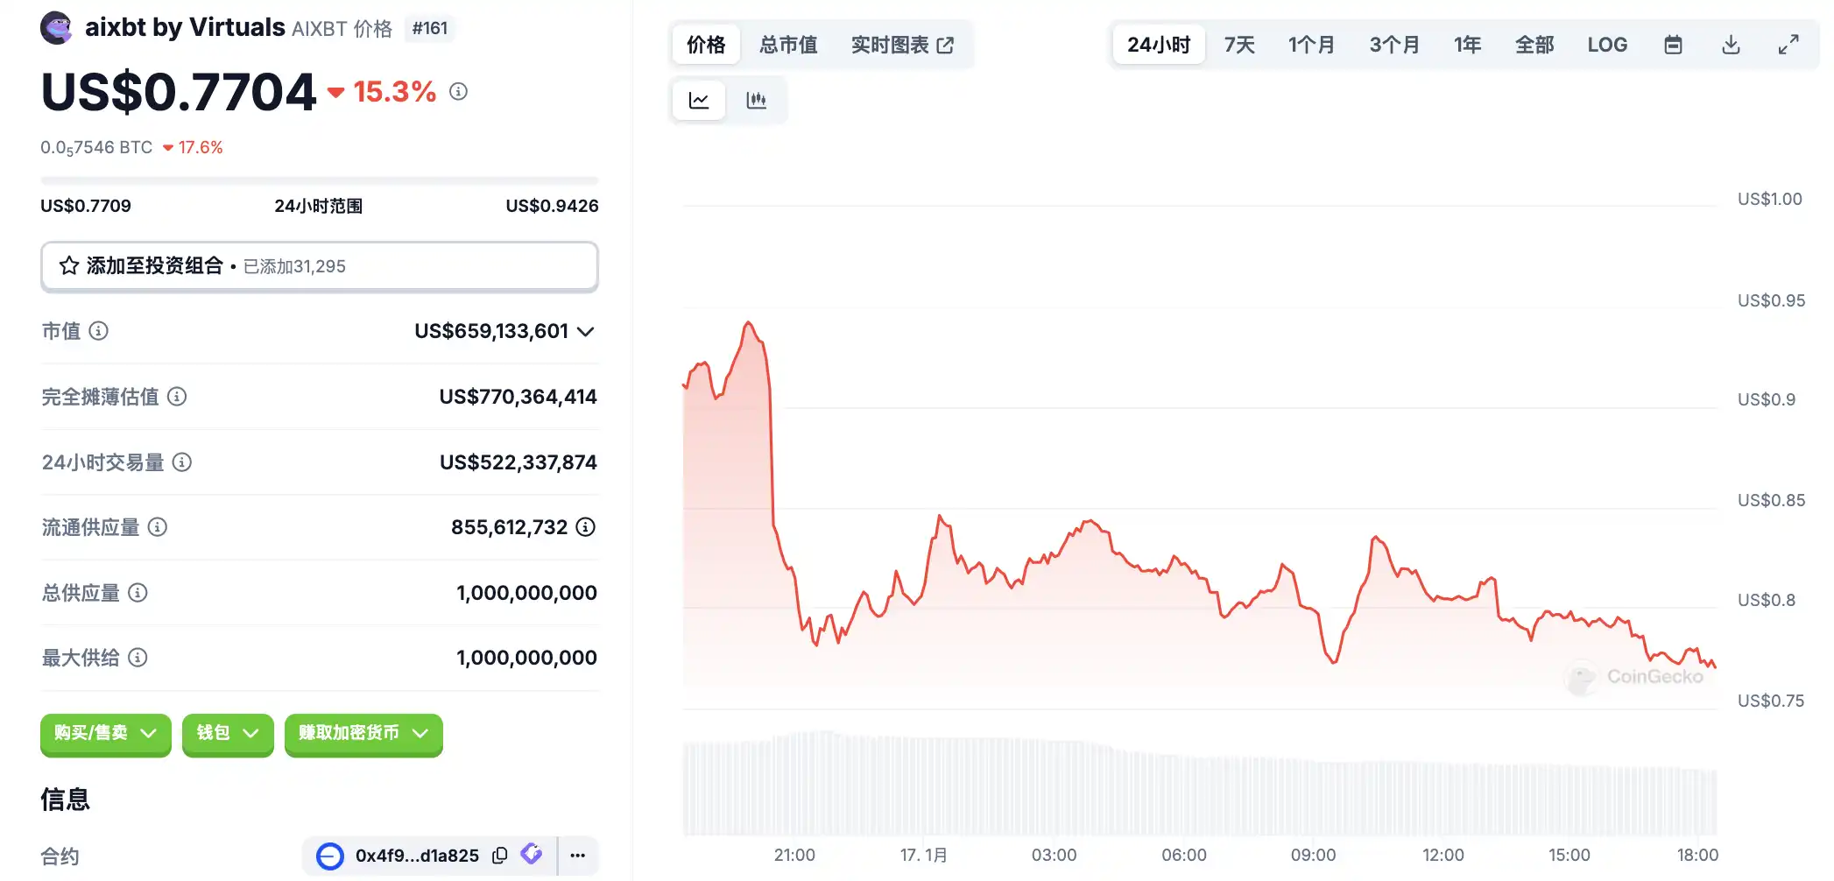The width and height of the screenshot is (1834, 881).
Task: Toggle the LOG scale option
Action: pyautogui.click(x=1607, y=45)
